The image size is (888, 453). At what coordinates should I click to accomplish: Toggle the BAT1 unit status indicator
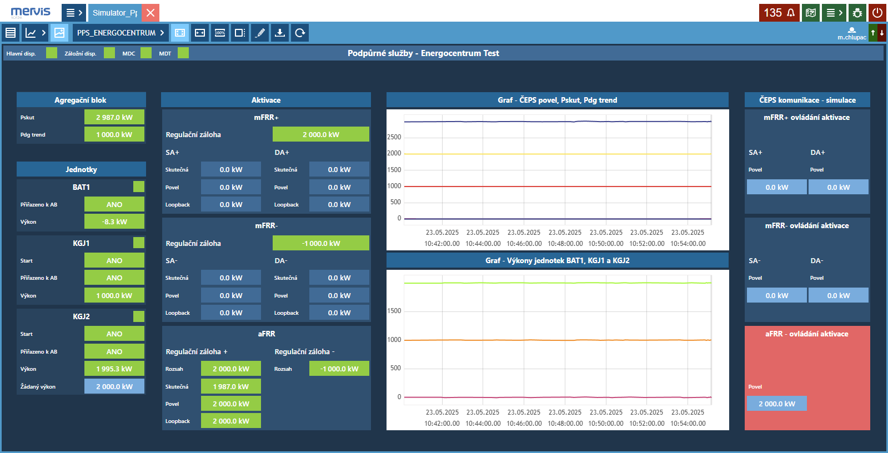[x=139, y=187]
